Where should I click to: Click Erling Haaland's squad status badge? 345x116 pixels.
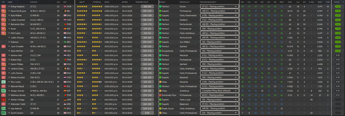[x=4, y=6]
